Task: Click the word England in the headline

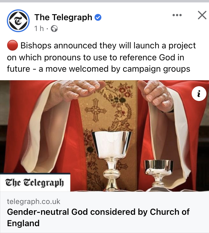Action: [23, 223]
